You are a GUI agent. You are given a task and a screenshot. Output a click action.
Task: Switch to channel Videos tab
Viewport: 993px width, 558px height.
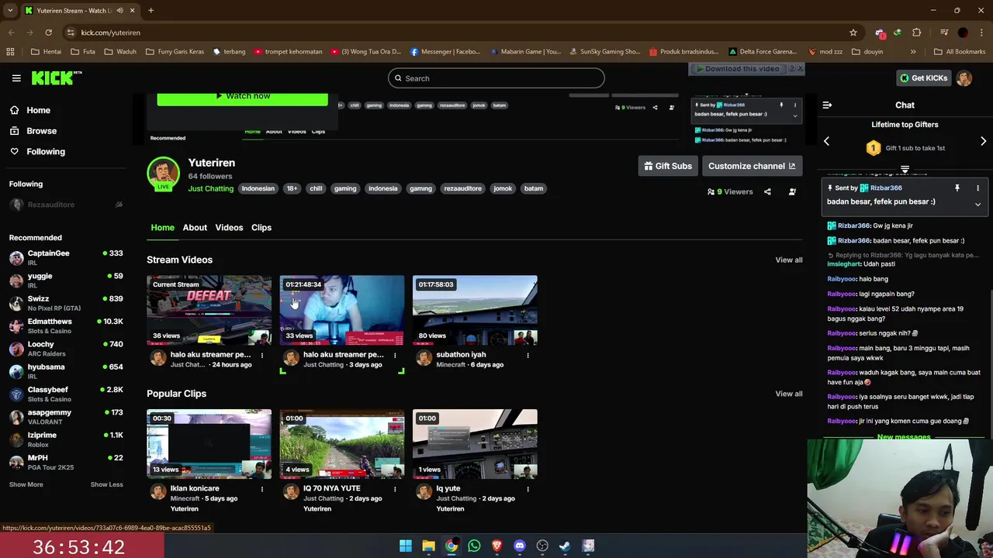pos(229,227)
